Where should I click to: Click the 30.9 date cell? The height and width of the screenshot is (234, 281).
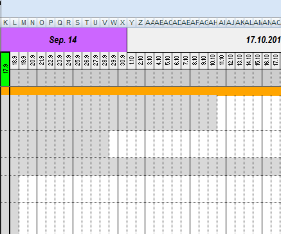tap(123, 60)
